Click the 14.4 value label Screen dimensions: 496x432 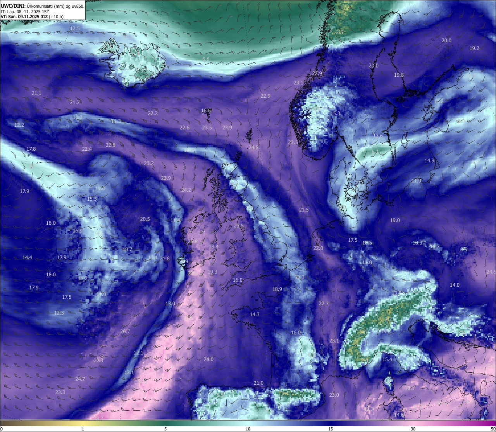(27, 257)
